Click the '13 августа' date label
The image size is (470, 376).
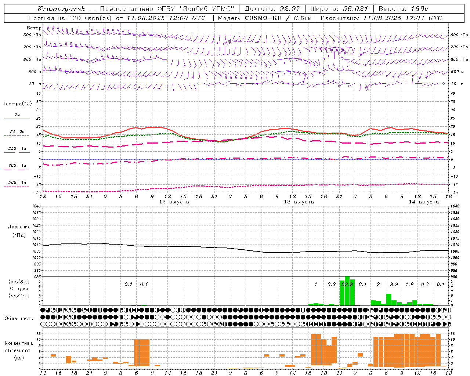click(x=299, y=202)
